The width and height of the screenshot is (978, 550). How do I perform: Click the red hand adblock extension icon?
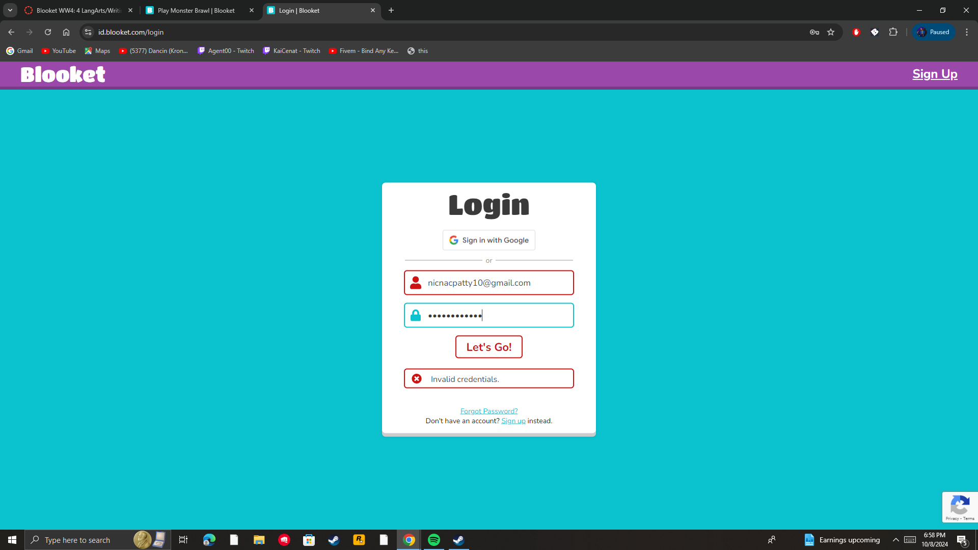pos(856,32)
